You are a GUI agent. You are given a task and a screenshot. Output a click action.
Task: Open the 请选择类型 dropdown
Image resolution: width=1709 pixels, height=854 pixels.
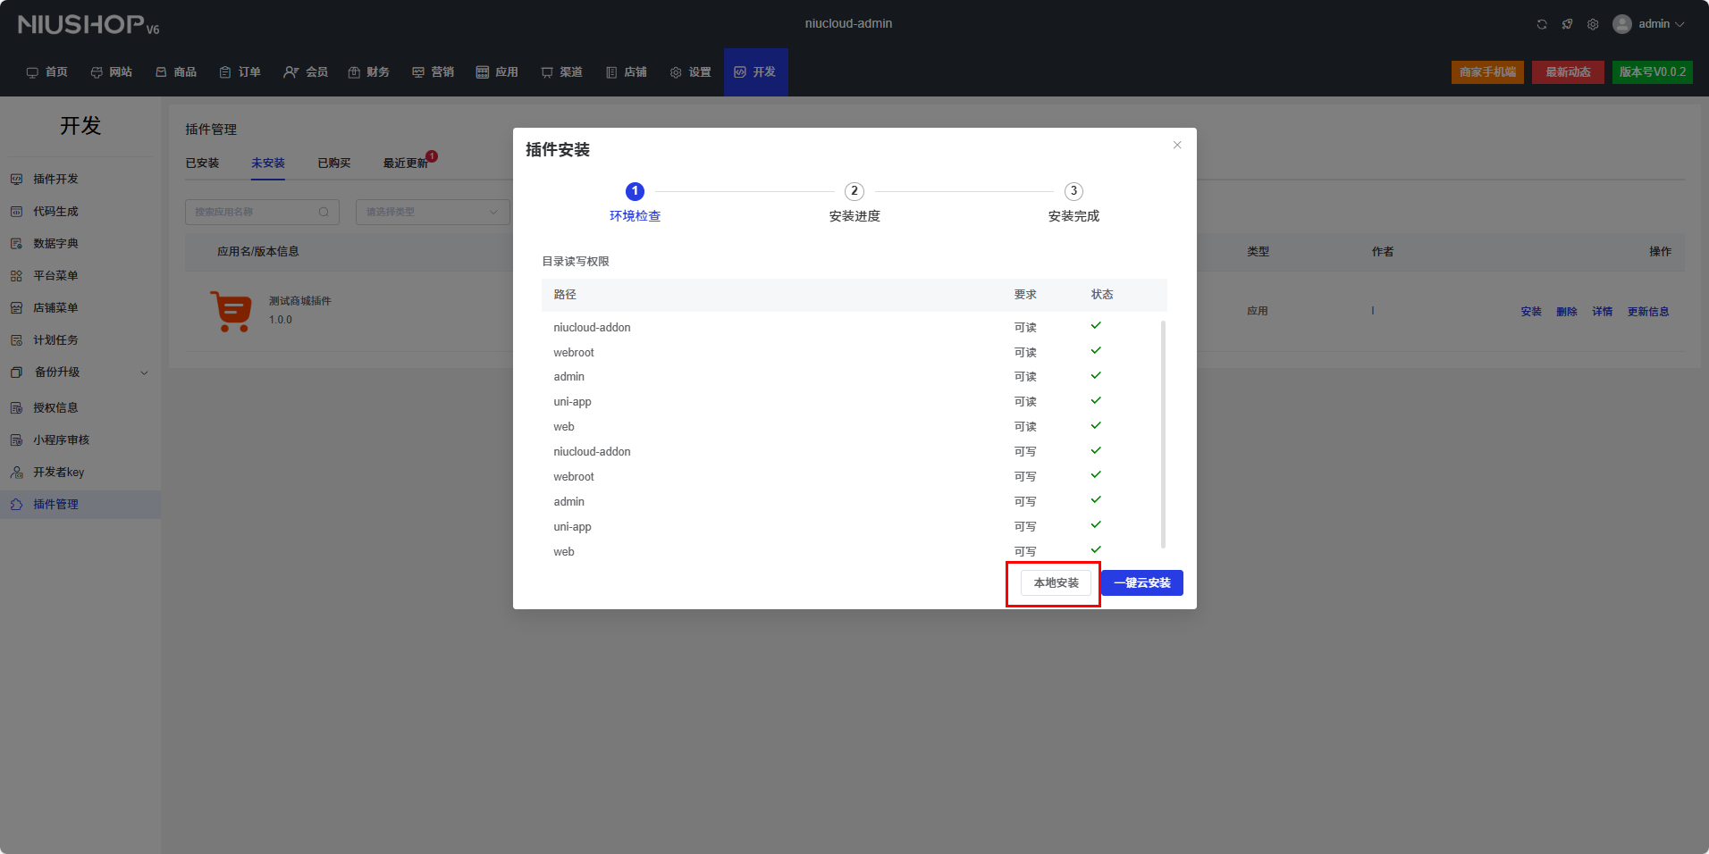coord(433,212)
